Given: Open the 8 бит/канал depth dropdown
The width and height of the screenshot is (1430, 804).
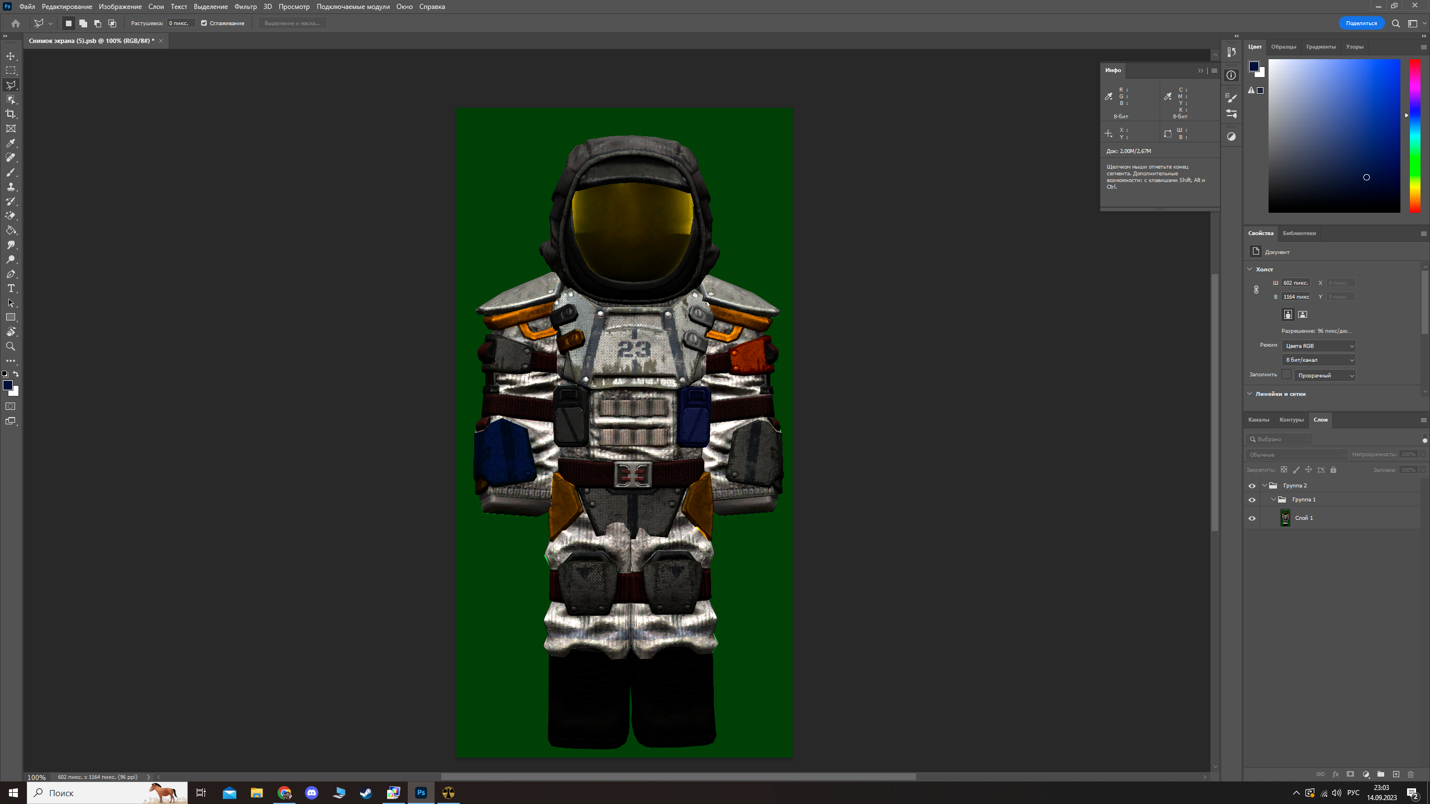Looking at the screenshot, I should pos(1318,360).
